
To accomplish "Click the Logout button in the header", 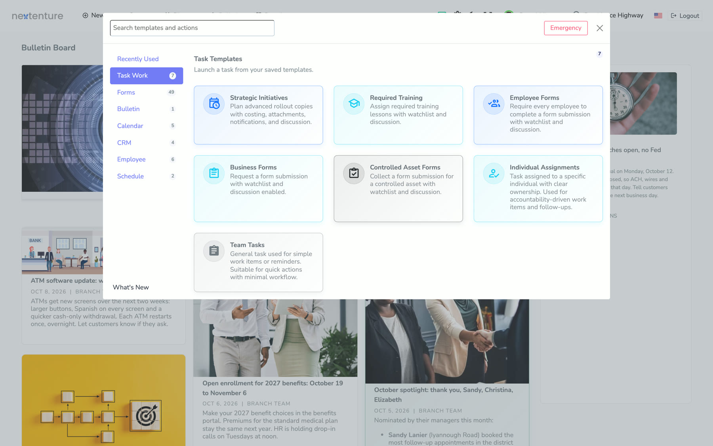I will point(685,15).
